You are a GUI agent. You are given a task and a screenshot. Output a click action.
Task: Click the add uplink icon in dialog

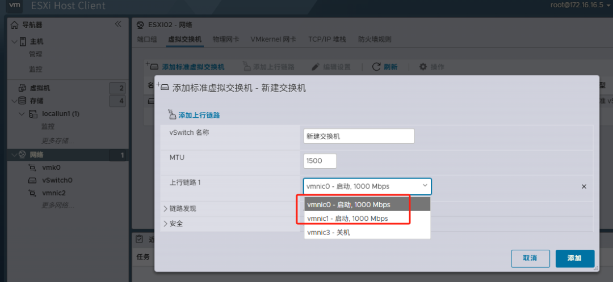tap(173, 115)
